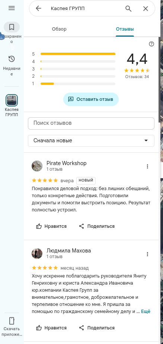The height and width of the screenshot is (344, 163).
Task: Click 'вчера' review date
Action: click(x=67, y=180)
